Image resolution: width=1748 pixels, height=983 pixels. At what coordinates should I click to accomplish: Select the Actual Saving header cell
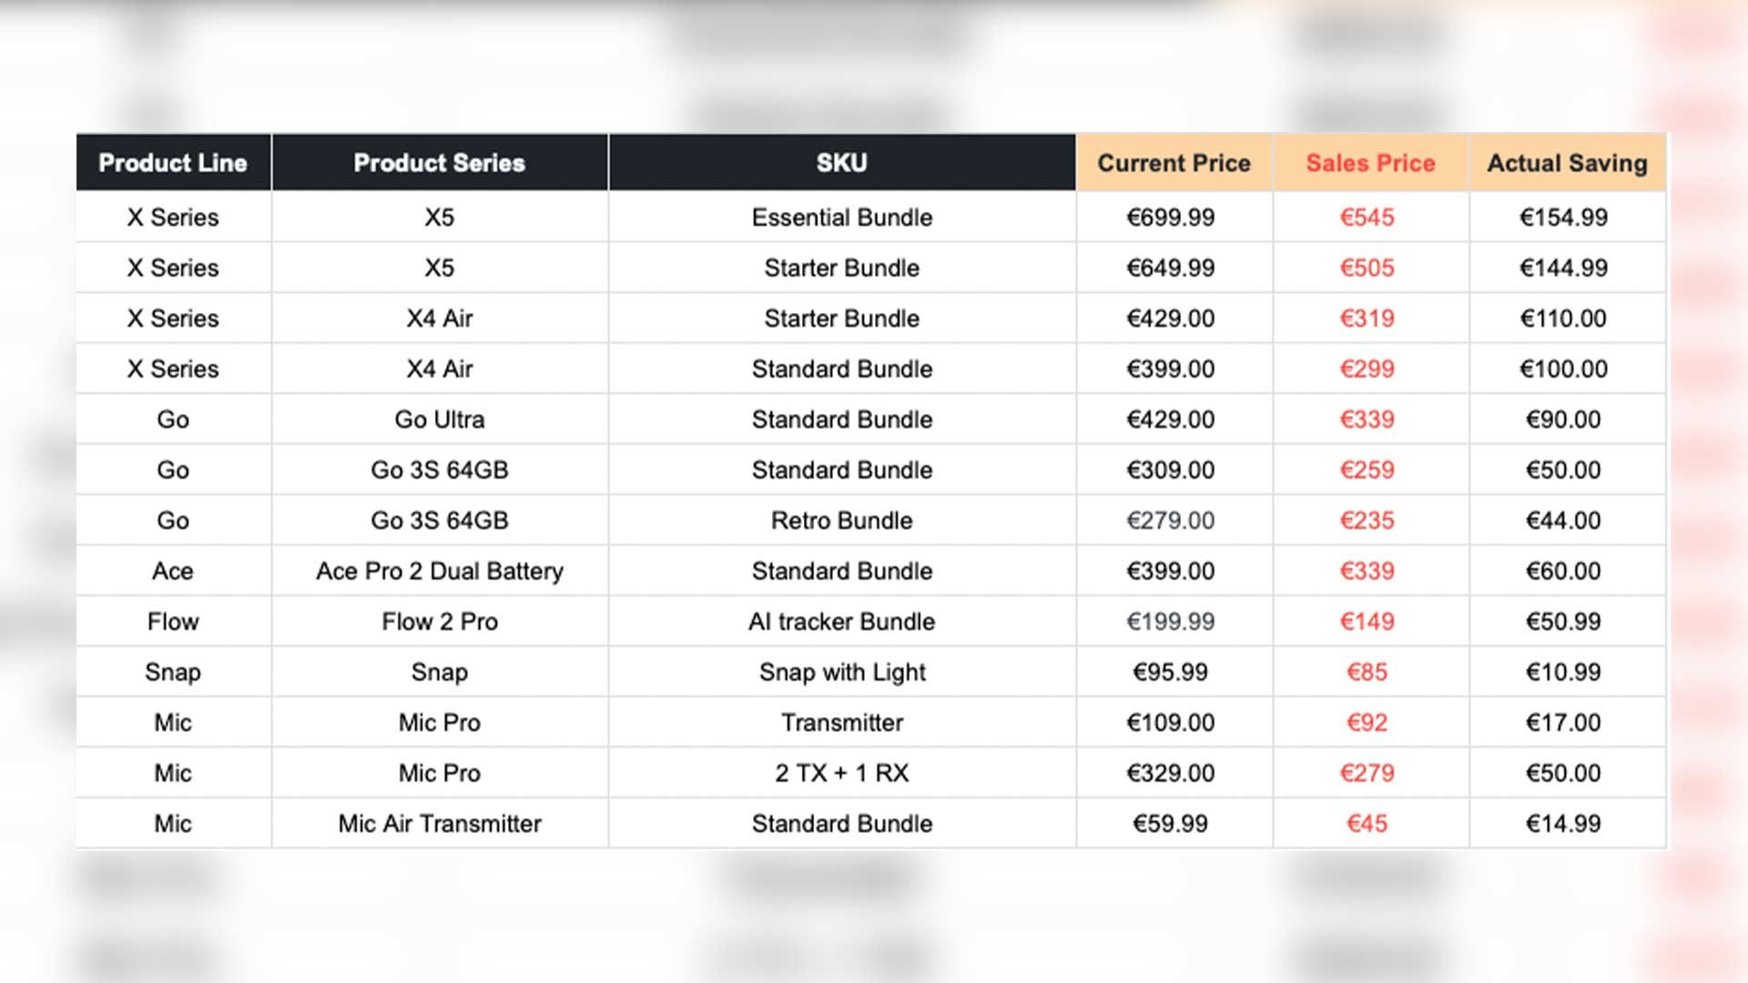[1567, 163]
